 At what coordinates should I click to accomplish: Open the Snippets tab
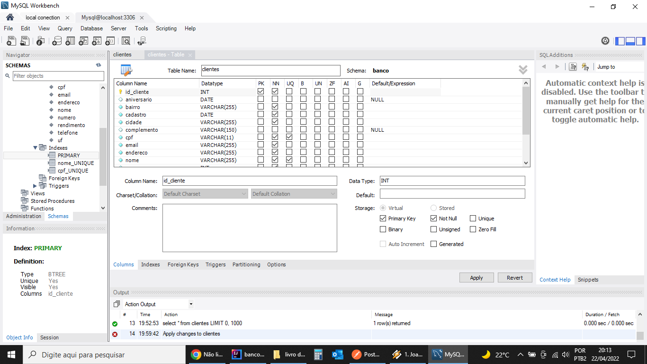(588, 280)
